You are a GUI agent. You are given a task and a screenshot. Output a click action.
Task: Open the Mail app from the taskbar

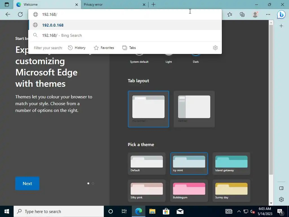180,211
